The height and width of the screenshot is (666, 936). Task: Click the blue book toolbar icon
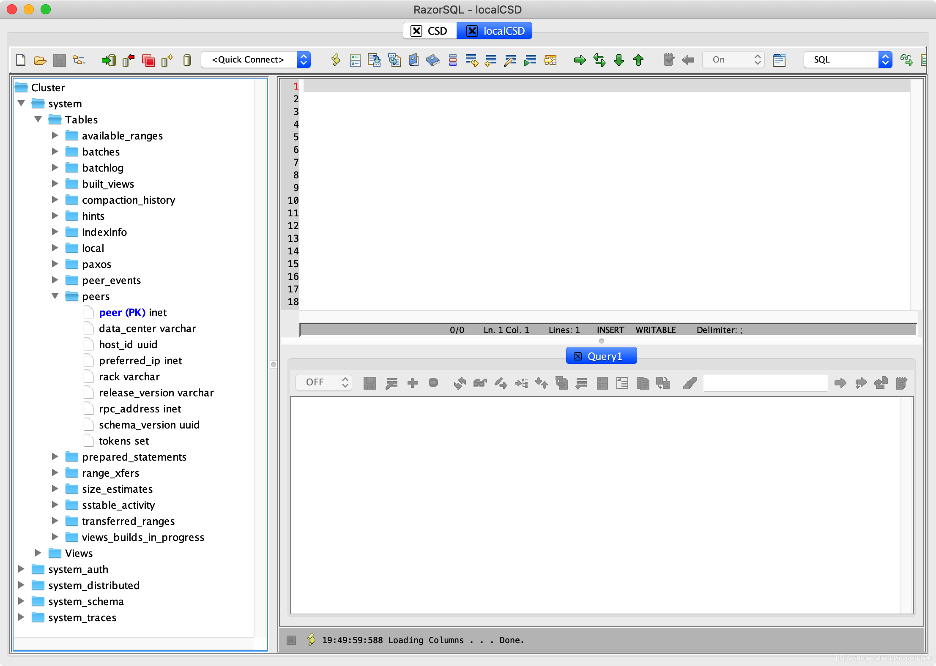point(432,60)
